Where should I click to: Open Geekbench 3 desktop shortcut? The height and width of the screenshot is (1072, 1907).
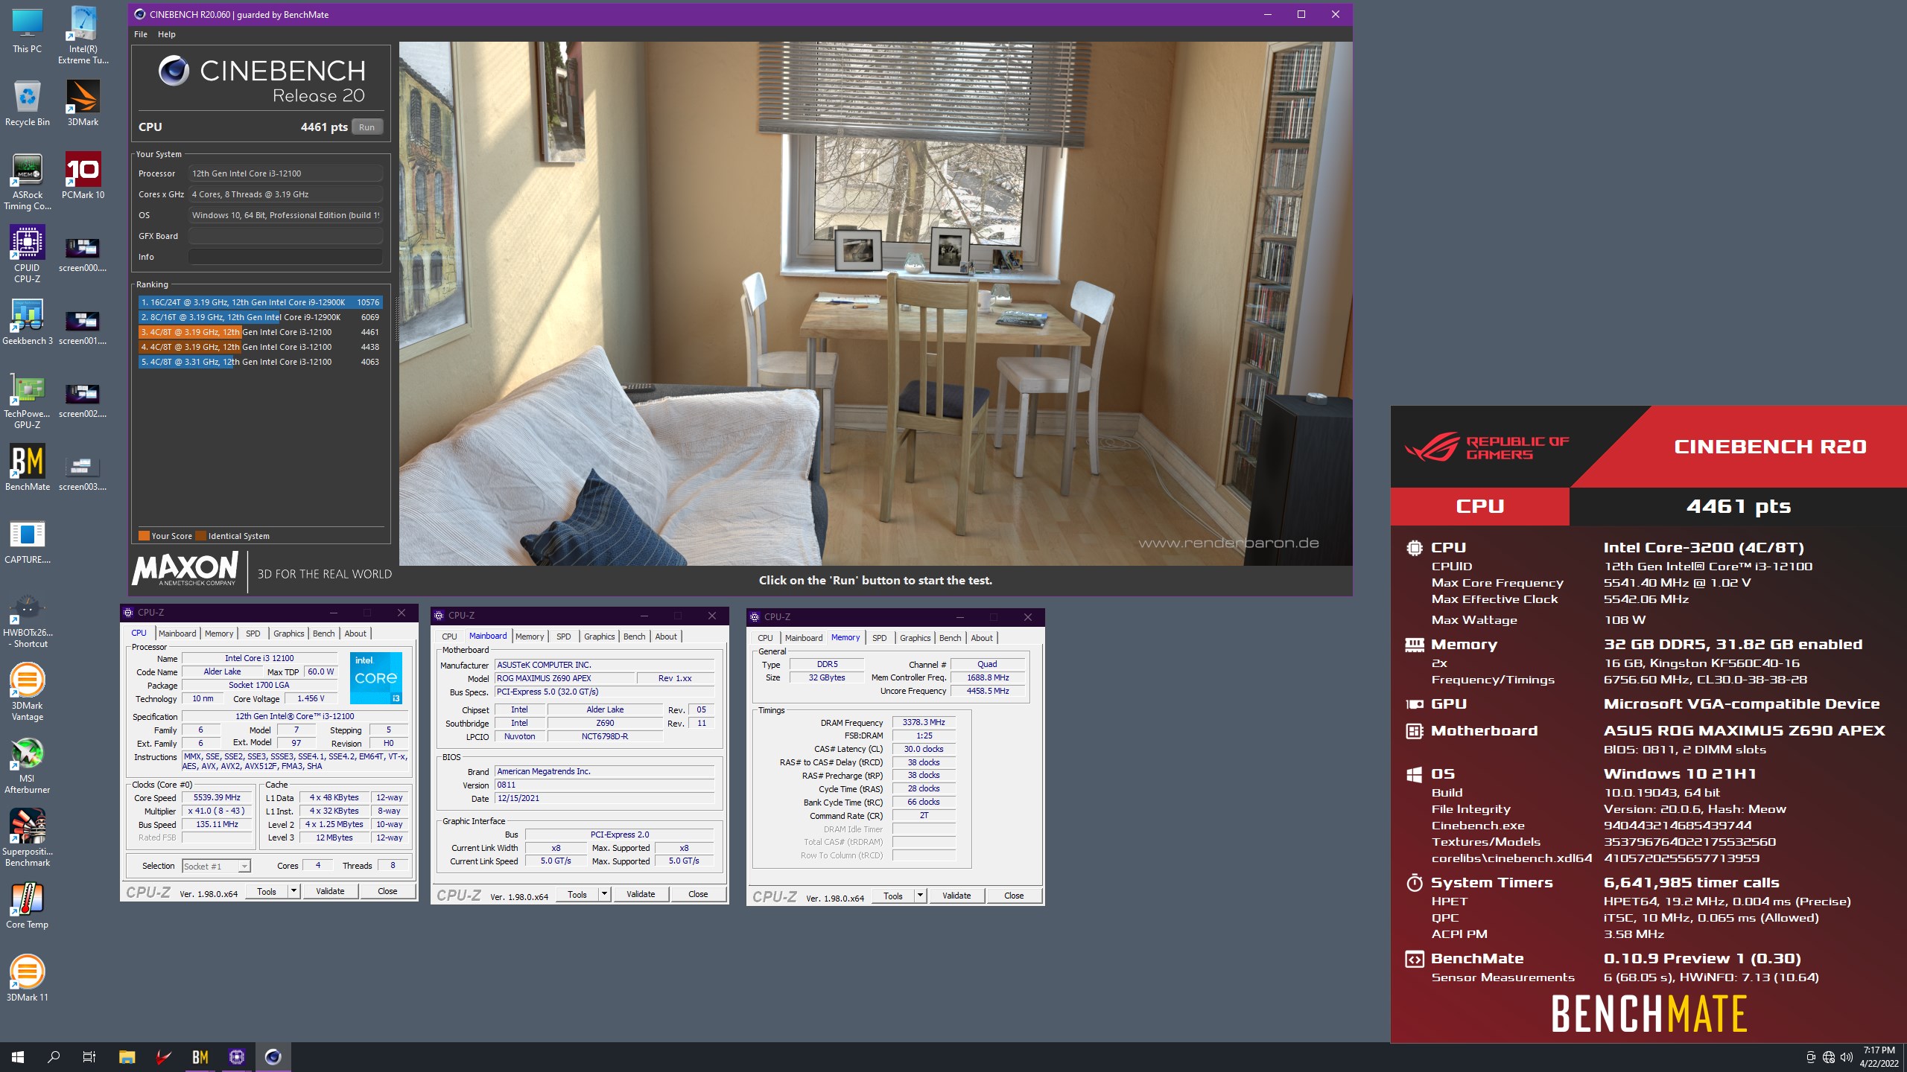[28, 322]
